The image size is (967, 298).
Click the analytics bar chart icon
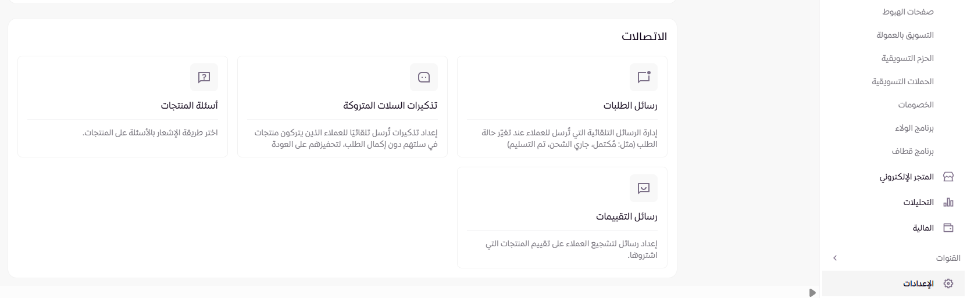[948, 202]
